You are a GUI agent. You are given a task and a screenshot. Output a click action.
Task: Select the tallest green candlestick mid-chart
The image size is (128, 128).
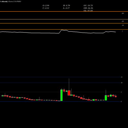(61, 95)
